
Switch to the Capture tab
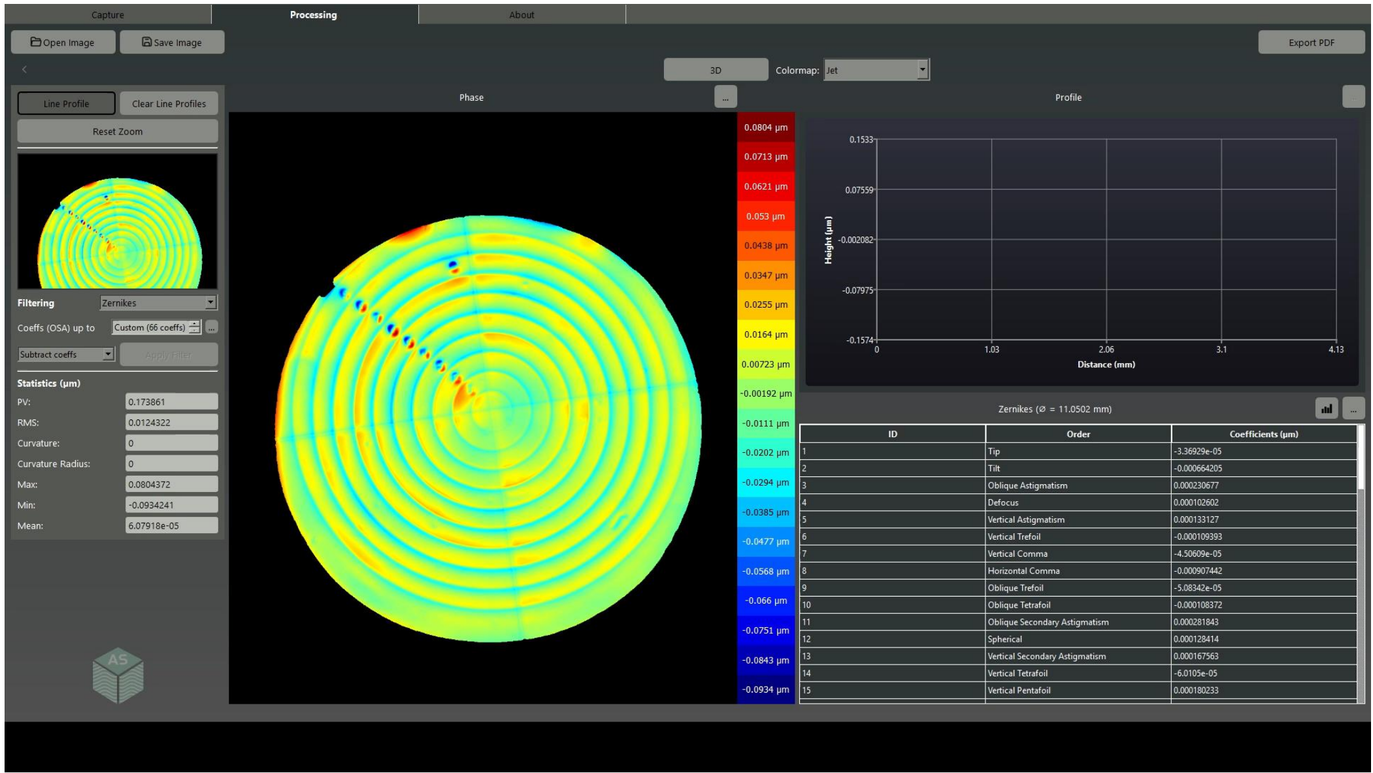pos(108,14)
